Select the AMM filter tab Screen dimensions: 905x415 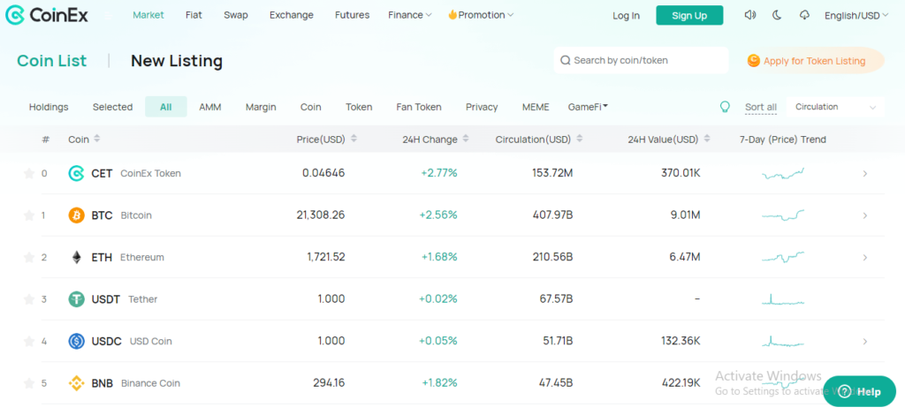click(x=210, y=107)
